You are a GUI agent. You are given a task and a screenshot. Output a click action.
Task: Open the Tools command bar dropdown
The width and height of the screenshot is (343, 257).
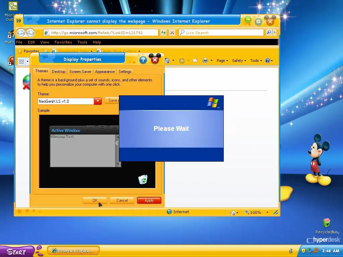click(256, 61)
